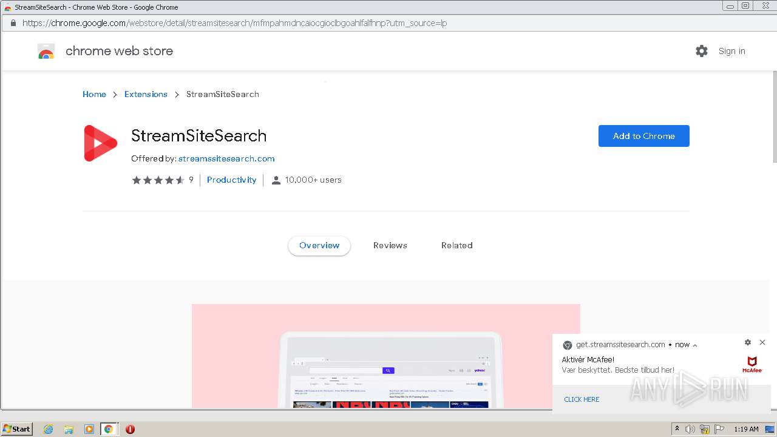Click the star rating for StreamSiteSearch
The width and height of the screenshot is (777, 437).
(158, 180)
